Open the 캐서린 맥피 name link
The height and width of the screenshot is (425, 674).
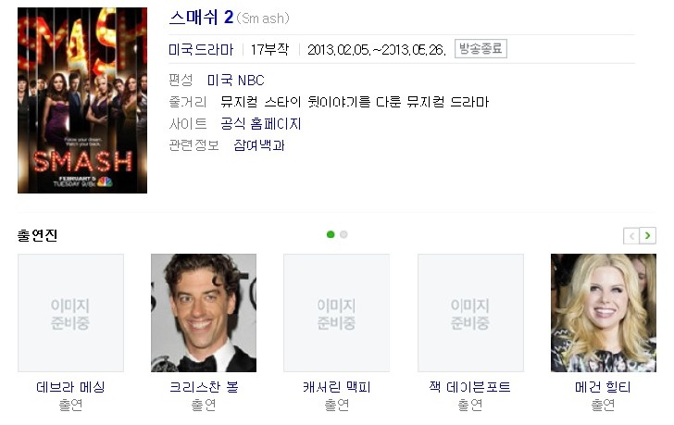(x=337, y=387)
